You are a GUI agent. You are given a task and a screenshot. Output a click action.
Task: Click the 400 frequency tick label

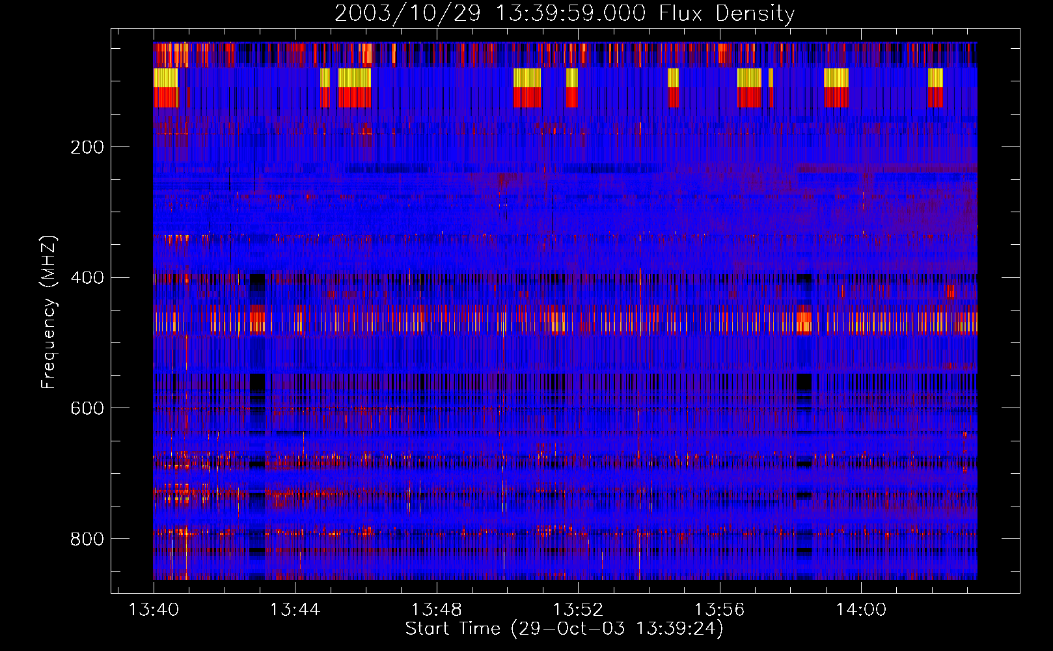coord(87,278)
